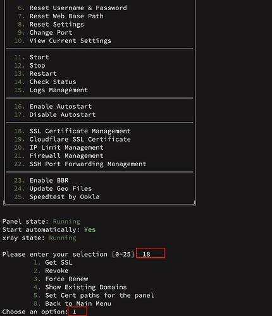Image resolution: width=272 pixels, height=316 pixels.
Task: Click Disable Autostart entry
Action: 55,114
